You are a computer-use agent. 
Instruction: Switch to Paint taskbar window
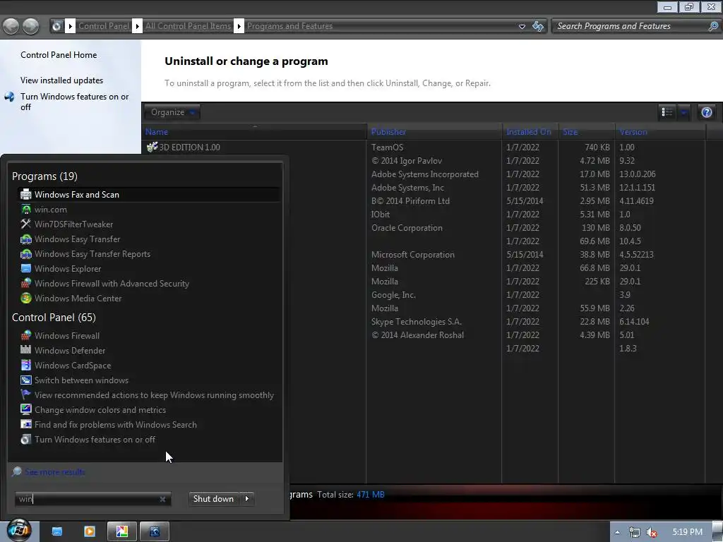point(122,531)
